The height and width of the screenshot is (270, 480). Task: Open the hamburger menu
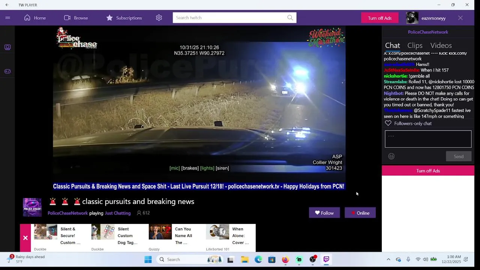(x=7, y=18)
